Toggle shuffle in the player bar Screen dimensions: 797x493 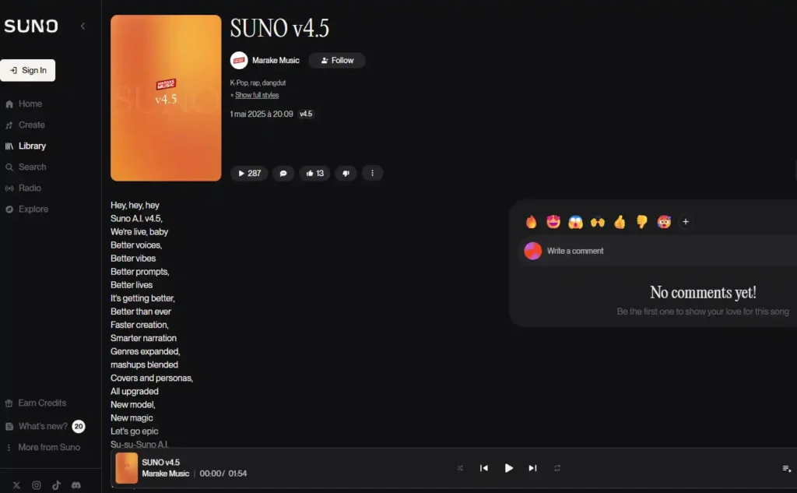click(460, 468)
